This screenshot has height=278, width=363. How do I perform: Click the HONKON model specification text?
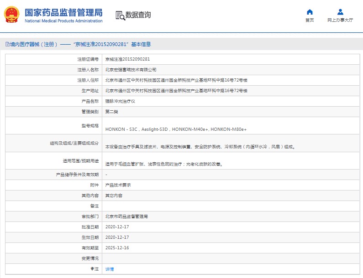pos(176,129)
